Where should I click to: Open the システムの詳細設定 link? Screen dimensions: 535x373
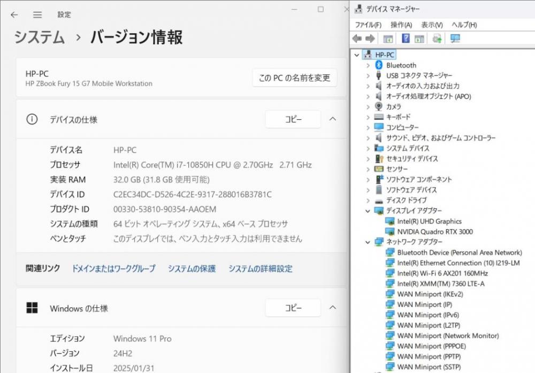261,269
